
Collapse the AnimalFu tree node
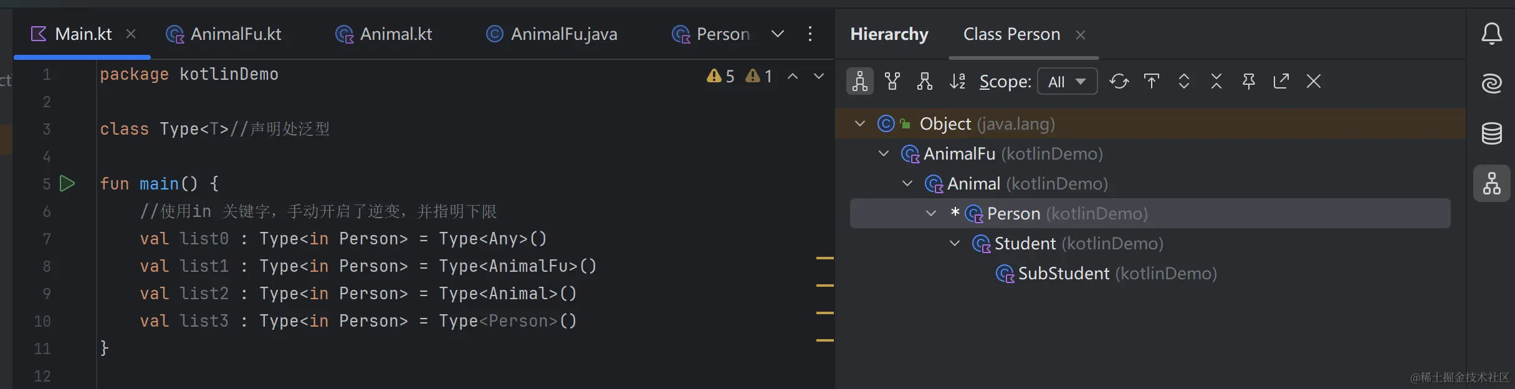point(884,153)
